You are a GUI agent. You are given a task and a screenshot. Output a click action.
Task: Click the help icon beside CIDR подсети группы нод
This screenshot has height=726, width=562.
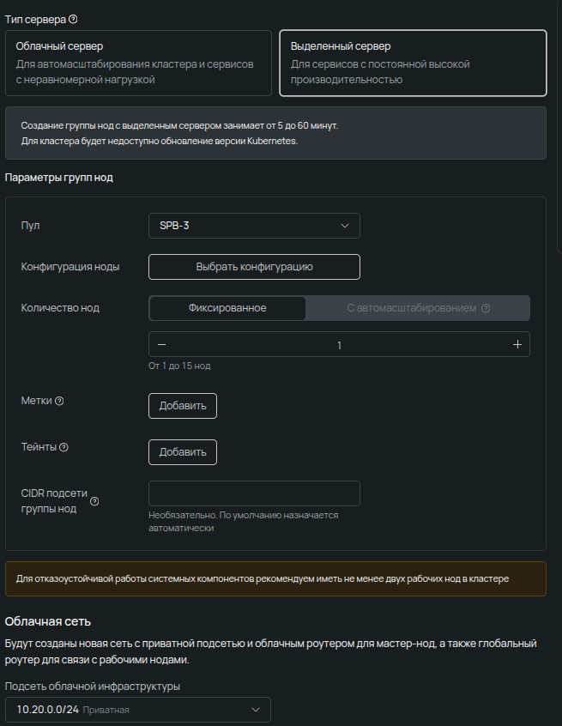point(94,502)
